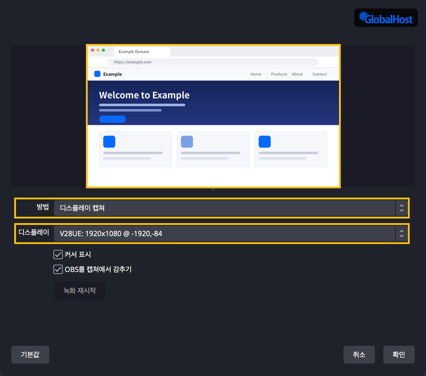Click the small splitter handle dot below preview
This screenshot has width=426, height=376.
(213, 189)
